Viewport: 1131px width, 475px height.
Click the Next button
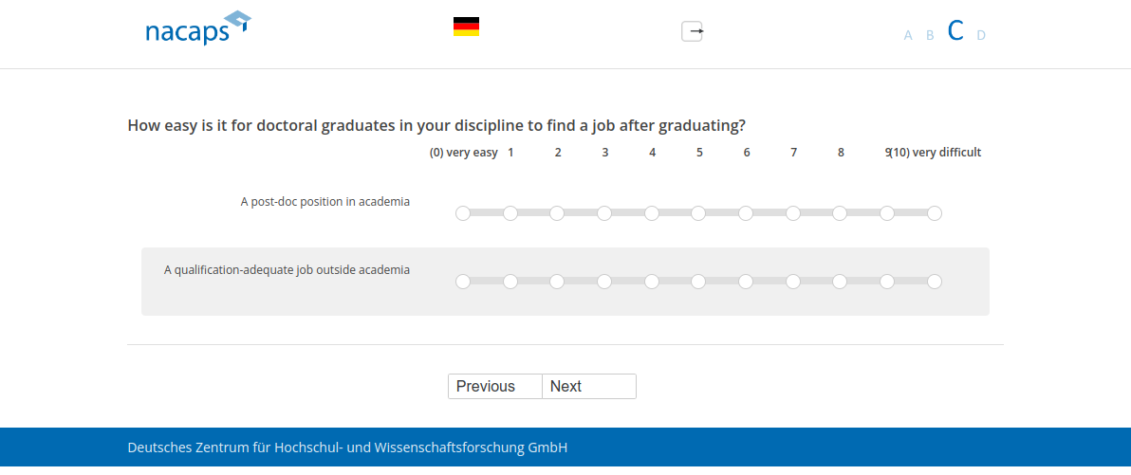(x=588, y=387)
